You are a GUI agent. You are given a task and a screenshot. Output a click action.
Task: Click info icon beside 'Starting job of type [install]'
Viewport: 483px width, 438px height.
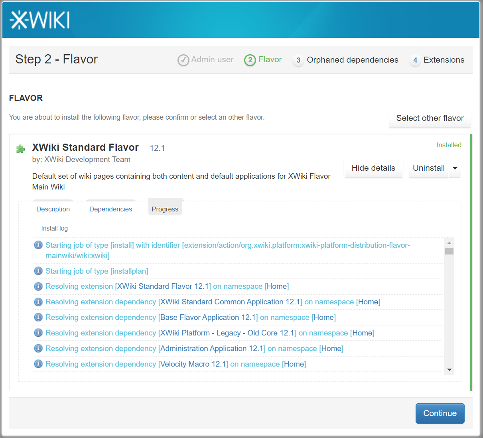38,245
